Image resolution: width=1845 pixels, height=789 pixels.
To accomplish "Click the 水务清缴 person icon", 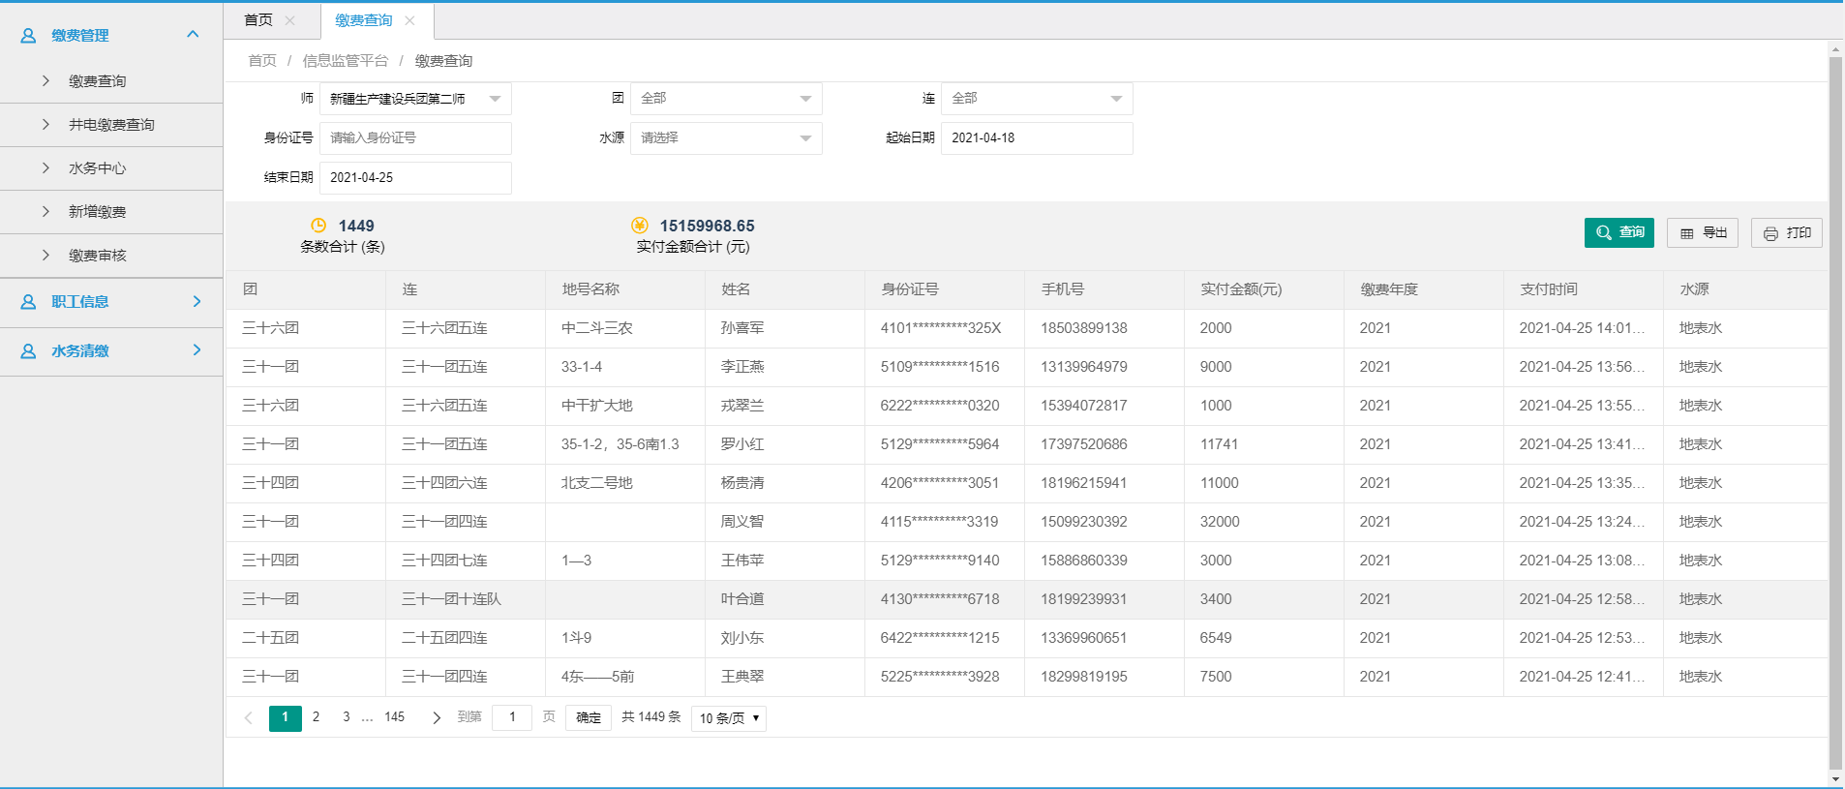I will (x=28, y=351).
